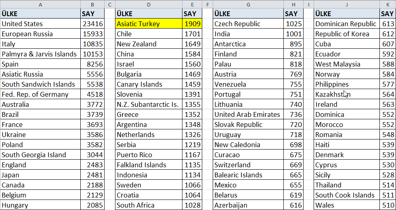Select column G header
This screenshot has height=210, width=396.
tap(248, 4)
